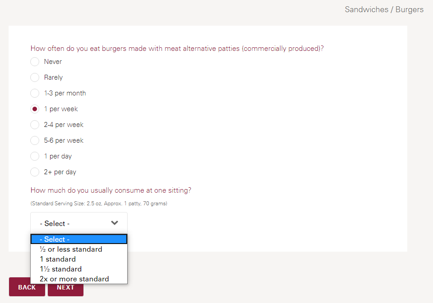The height and width of the screenshot is (303, 433).
Task: Click the 'Sandwiches / Burgers' section heading
Action: coord(384,9)
